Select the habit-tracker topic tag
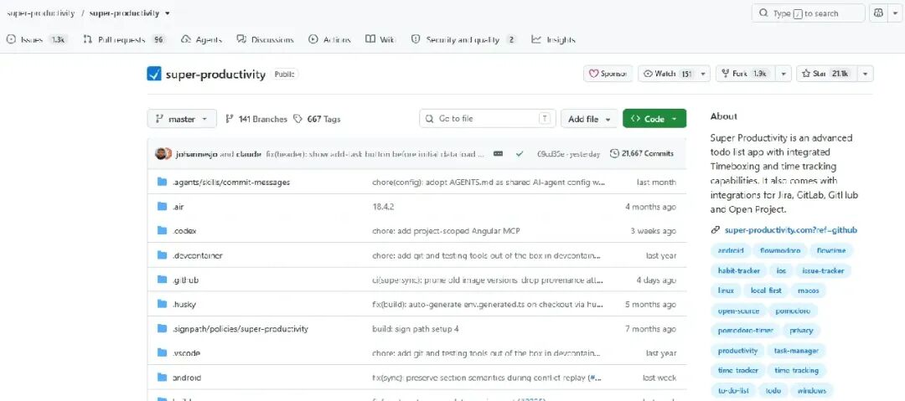905x401 pixels. [x=739, y=270]
